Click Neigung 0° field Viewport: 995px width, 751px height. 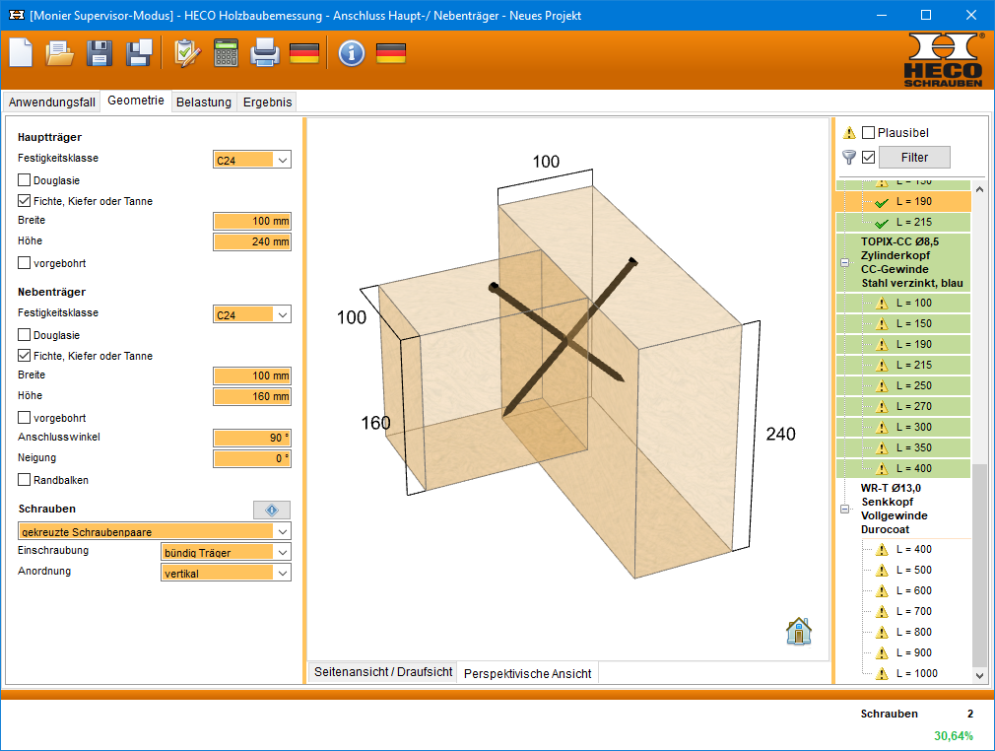252,458
